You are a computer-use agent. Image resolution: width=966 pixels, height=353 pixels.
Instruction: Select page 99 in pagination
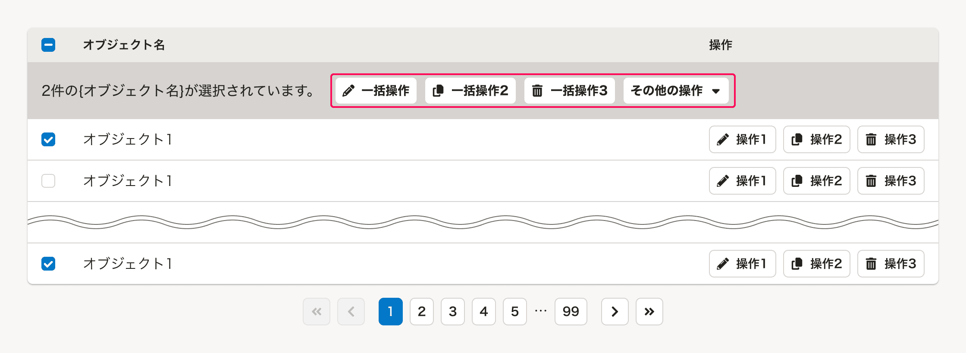tap(571, 312)
